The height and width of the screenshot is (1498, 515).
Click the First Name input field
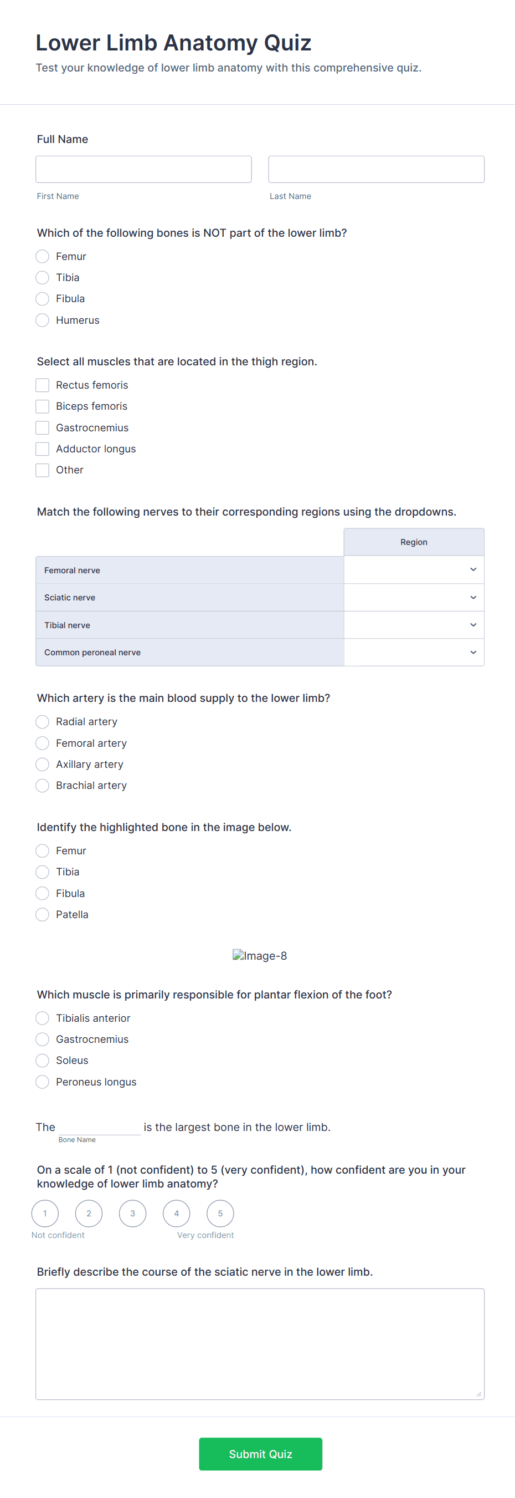143,169
